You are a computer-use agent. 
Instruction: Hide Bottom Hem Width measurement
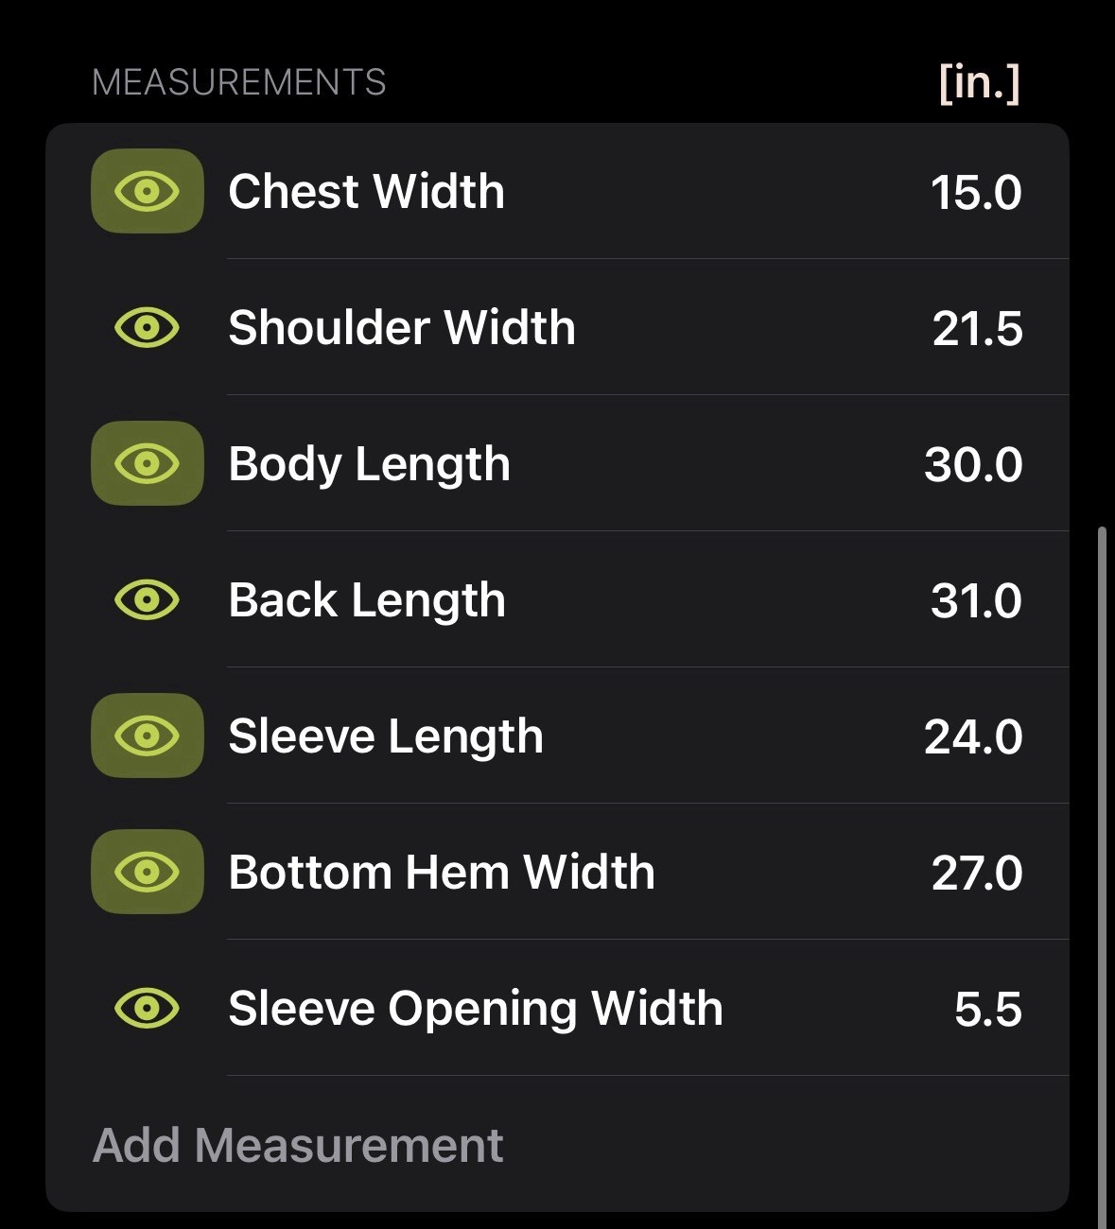coord(147,873)
